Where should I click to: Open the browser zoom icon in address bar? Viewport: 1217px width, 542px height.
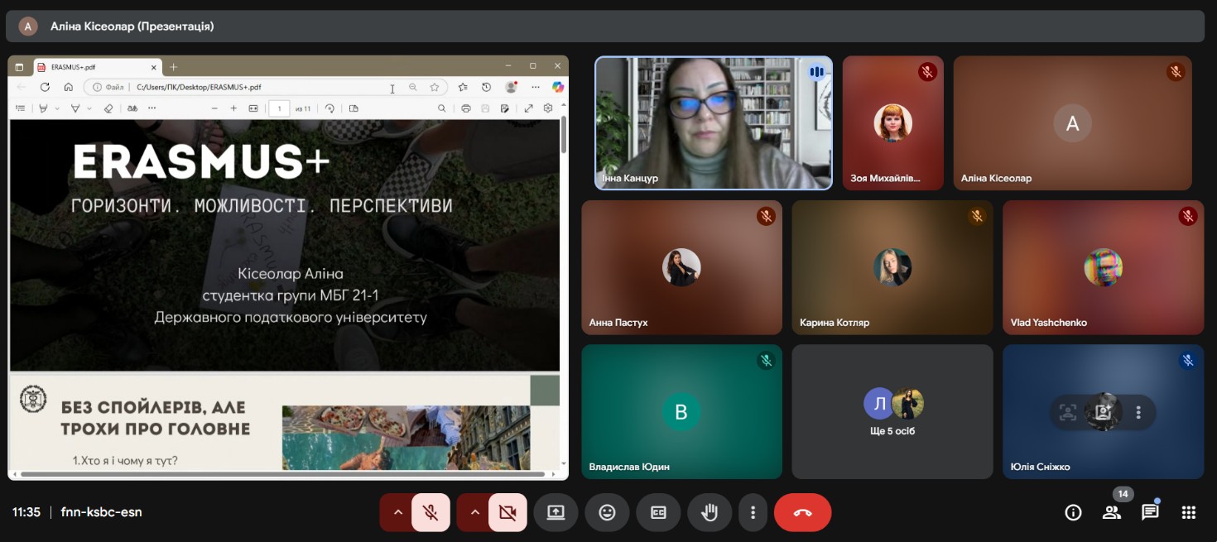click(x=412, y=87)
